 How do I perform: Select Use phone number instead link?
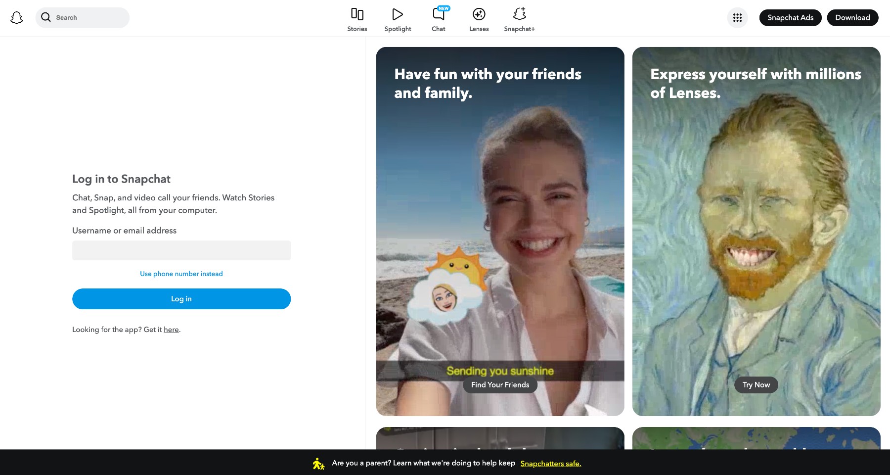pyautogui.click(x=181, y=274)
